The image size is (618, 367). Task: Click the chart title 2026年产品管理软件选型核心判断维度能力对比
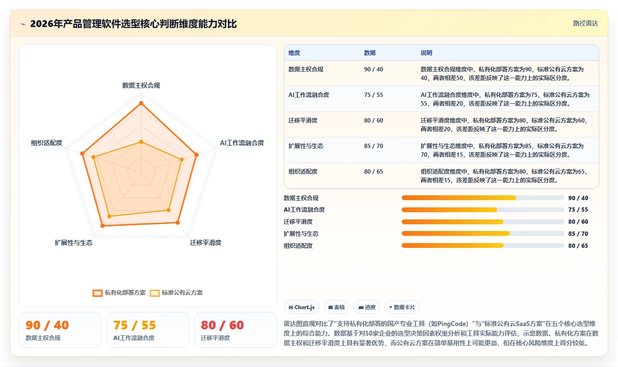click(133, 24)
